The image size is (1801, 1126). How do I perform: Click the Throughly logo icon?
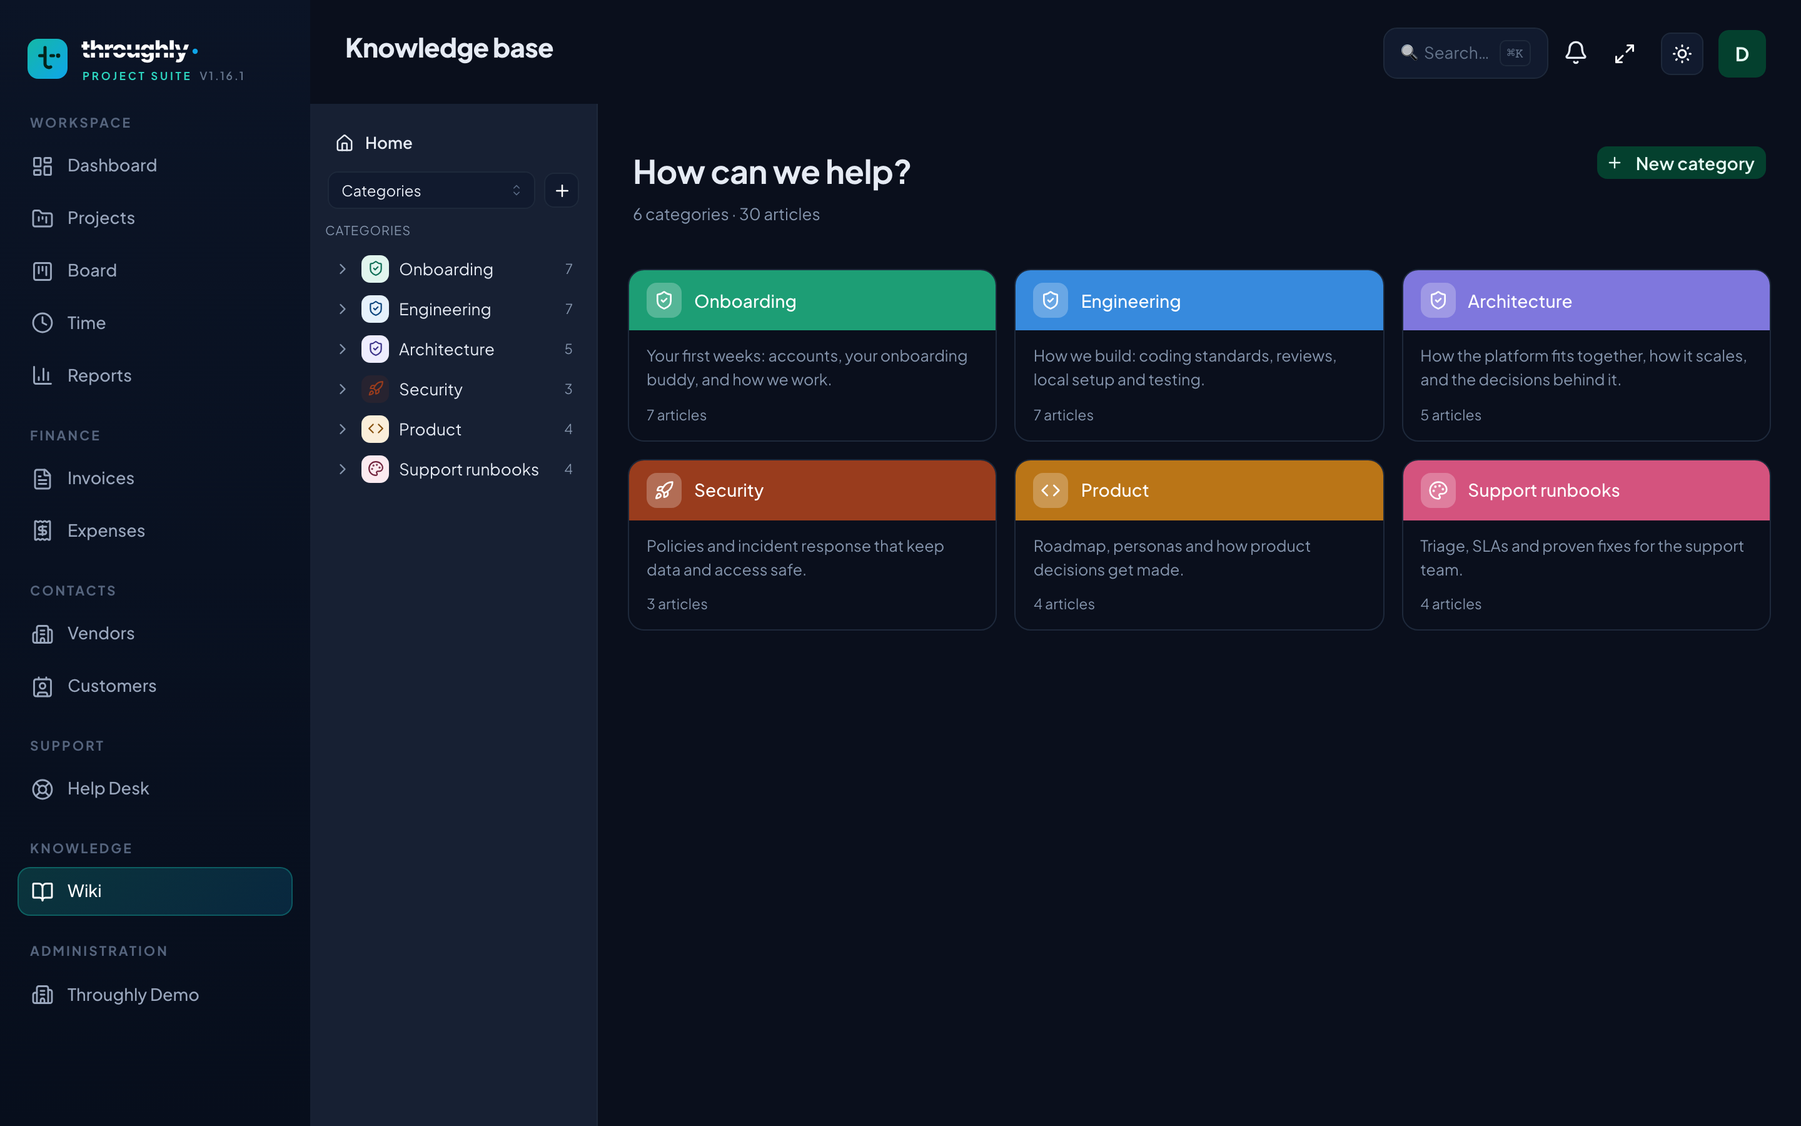48,59
